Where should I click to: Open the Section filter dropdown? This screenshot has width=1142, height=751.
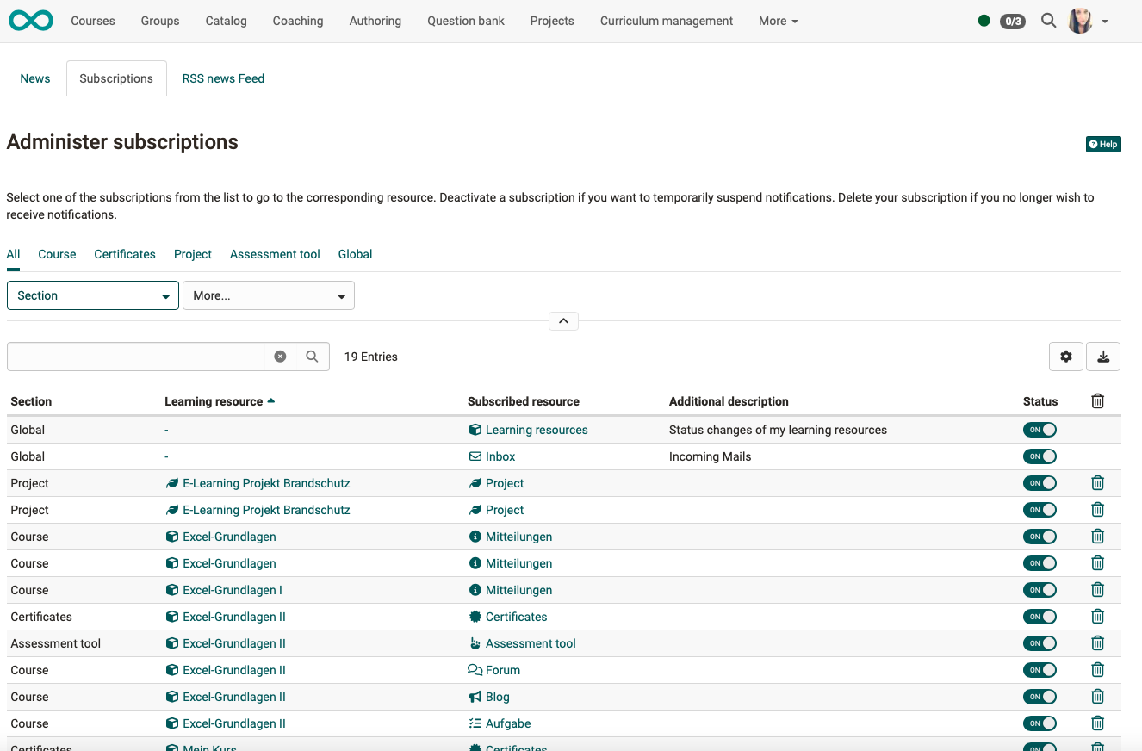pos(92,295)
